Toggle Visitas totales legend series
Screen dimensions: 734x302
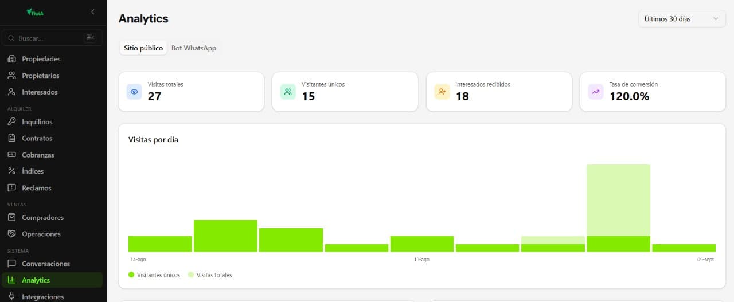(x=210, y=275)
